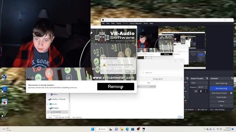Click Start Streaming in OBS Controls
236x132 pixels.
pyautogui.click(x=221, y=83)
